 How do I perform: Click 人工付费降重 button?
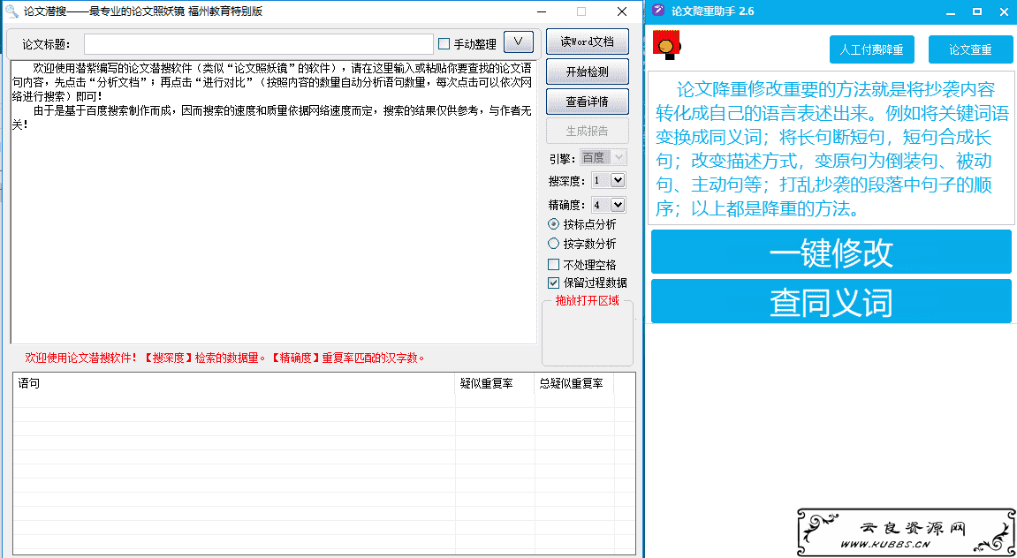tap(872, 50)
